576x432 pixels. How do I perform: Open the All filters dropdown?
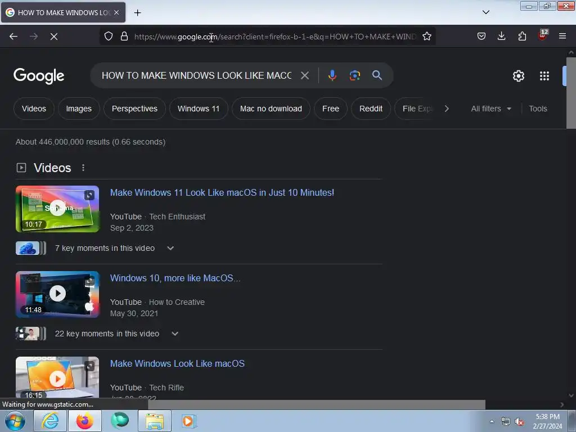490,109
